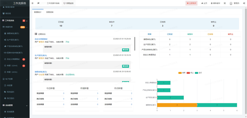The height and width of the screenshot is (118, 247).
Task: Open the 角色组 users icon in sidebar
Action: (3, 13)
